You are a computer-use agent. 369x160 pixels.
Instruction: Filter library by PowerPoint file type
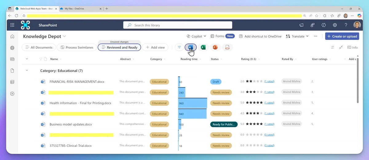pos(215,47)
